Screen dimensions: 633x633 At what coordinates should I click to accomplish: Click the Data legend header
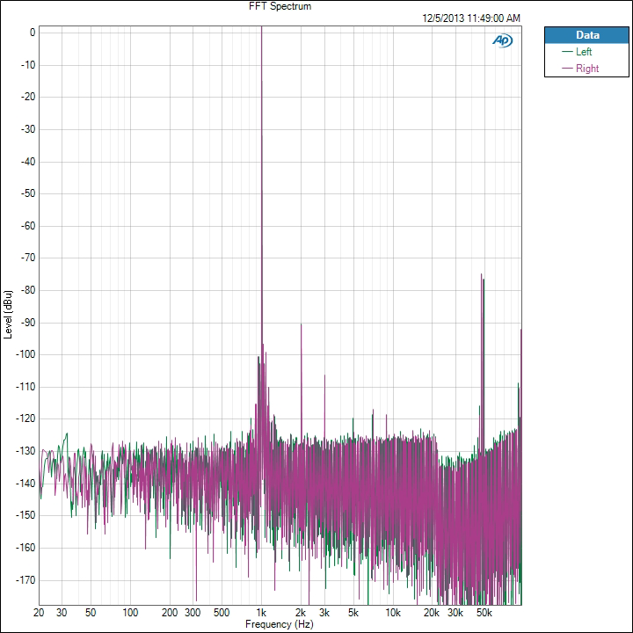coord(586,35)
